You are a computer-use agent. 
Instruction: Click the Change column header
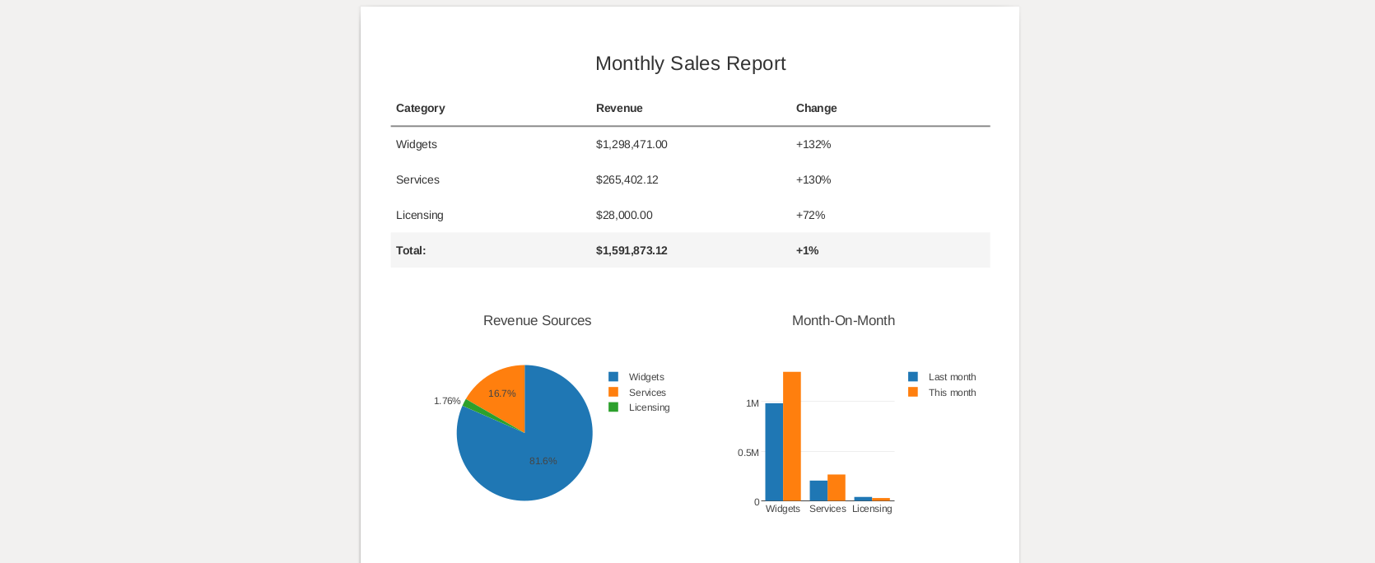tap(816, 108)
